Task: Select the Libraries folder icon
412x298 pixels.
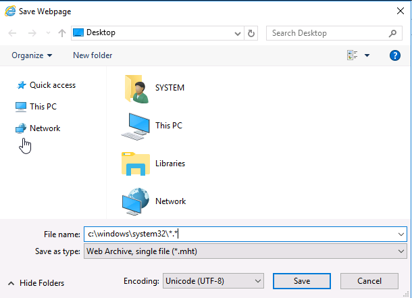Action: [x=136, y=164]
